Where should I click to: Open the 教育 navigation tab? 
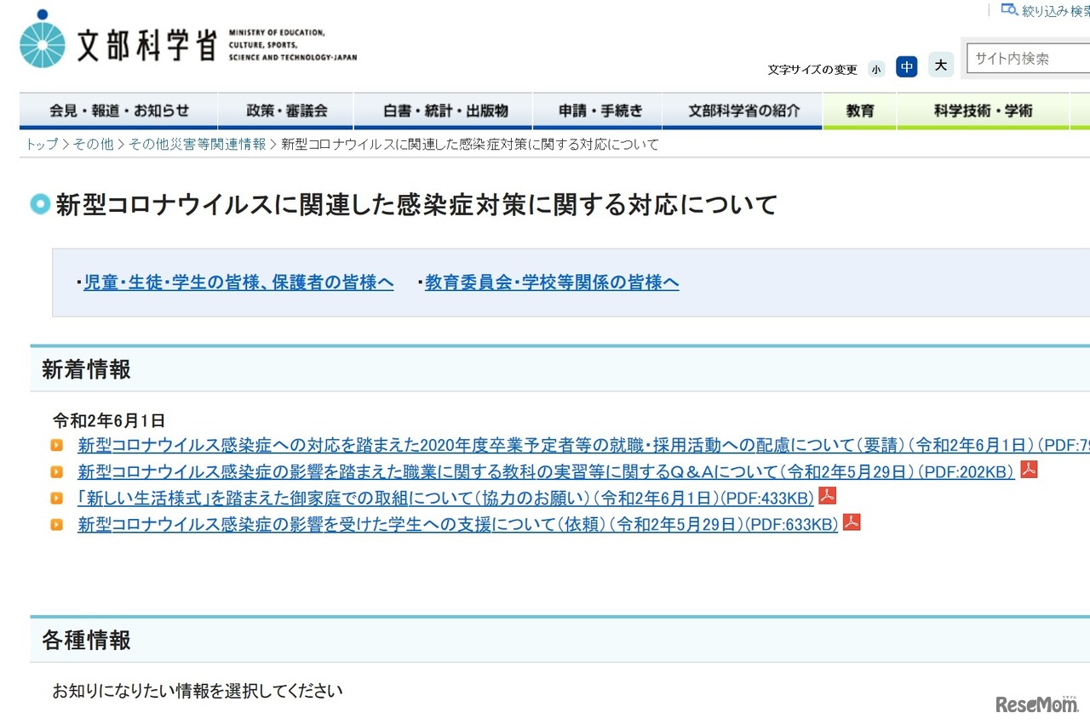pos(859,111)
